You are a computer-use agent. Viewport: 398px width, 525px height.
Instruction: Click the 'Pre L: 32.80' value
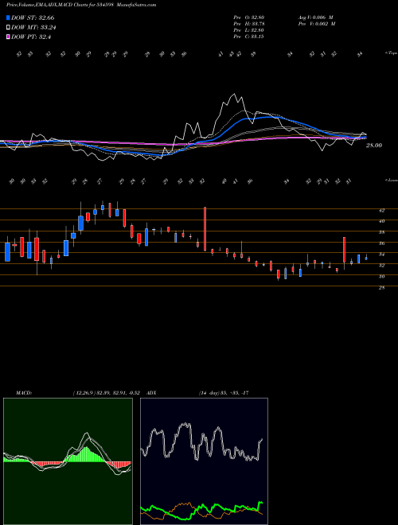coord(248,30)
